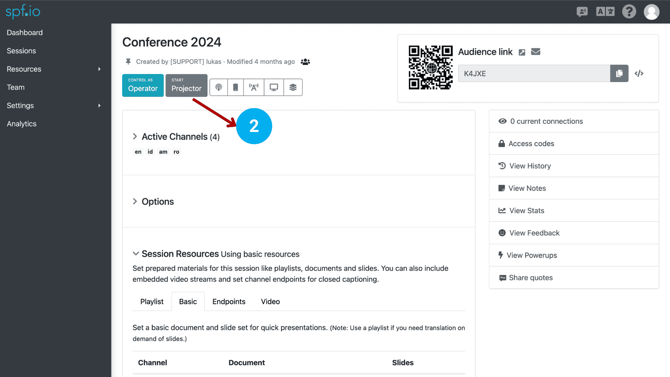Open the audience link in a new window
670x377 pixels.
[522, 52]
